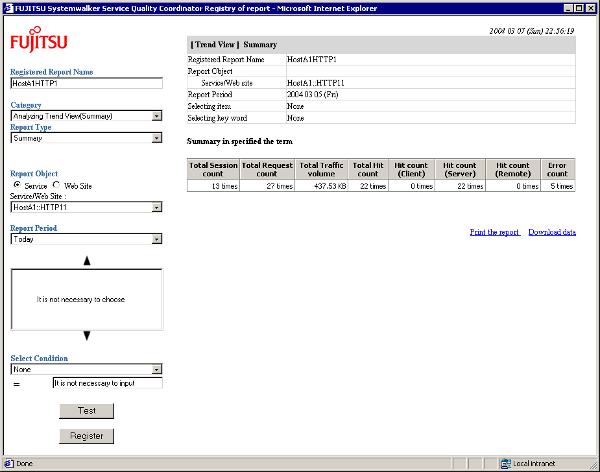Click the Total Session count column header

tap(213, 169)
